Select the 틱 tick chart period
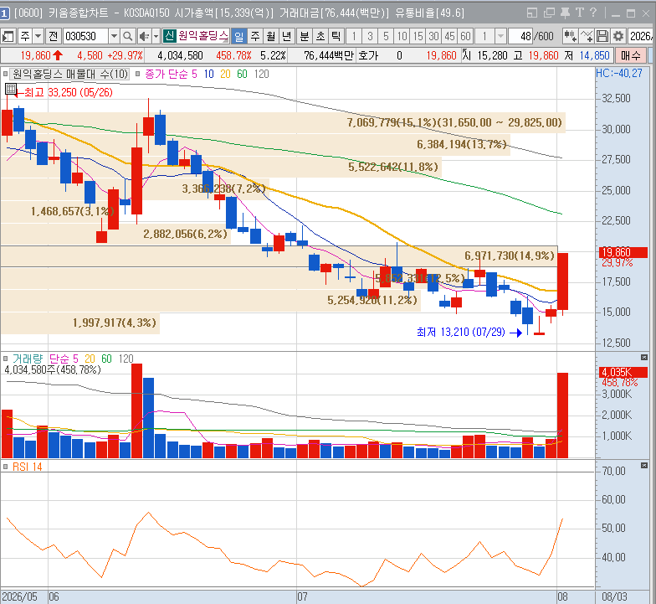The image size is (656, 604). 336,37
